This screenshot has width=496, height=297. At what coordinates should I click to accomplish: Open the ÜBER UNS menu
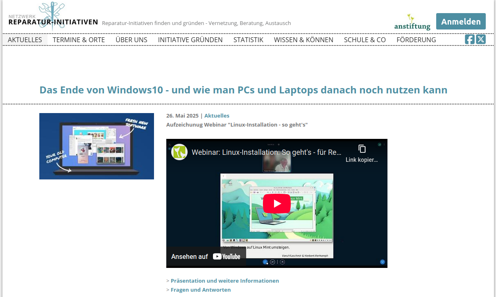(131, 40)
